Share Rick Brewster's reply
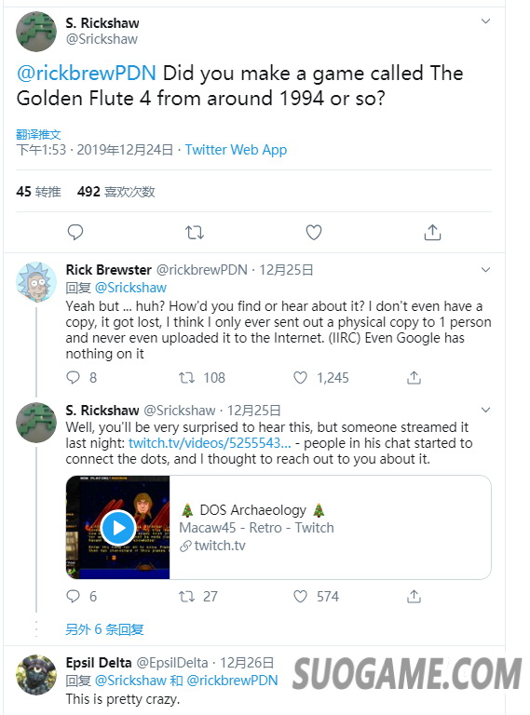530x715 pixels. tap(414, 378)
